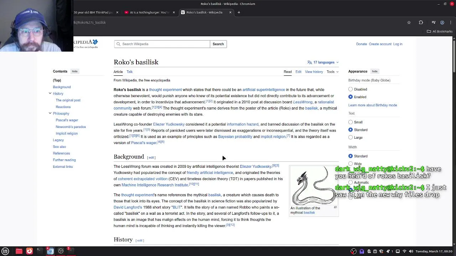Screen dimensions: 456x256
Task: Switch to the IBM ThinkPad browser tab
Action: (x=94, y=12)
